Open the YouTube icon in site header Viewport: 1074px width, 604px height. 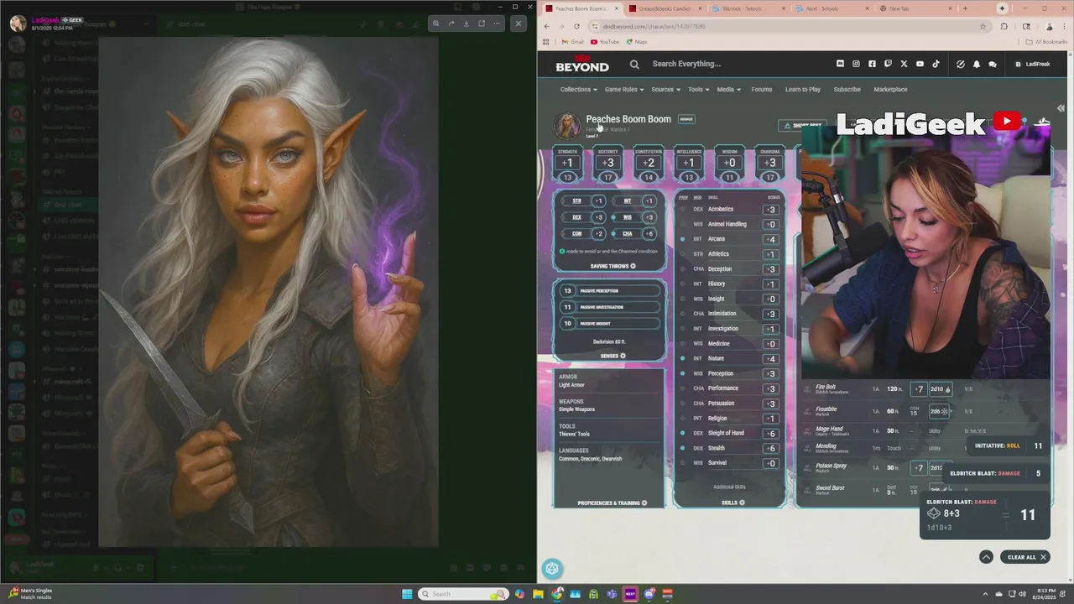[920, 64]
